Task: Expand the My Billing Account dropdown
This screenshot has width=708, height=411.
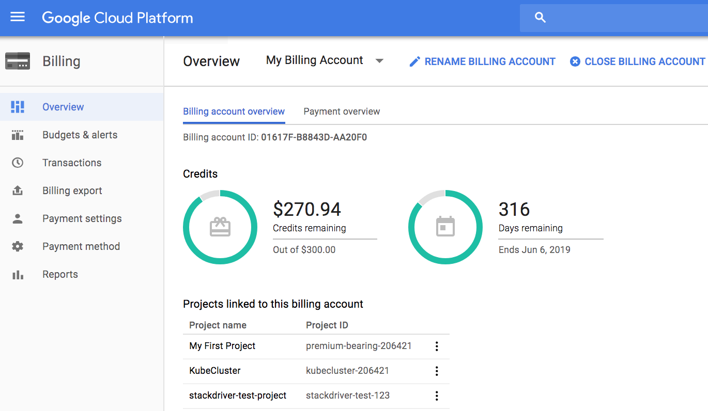Action: click(x=325, y=60)
